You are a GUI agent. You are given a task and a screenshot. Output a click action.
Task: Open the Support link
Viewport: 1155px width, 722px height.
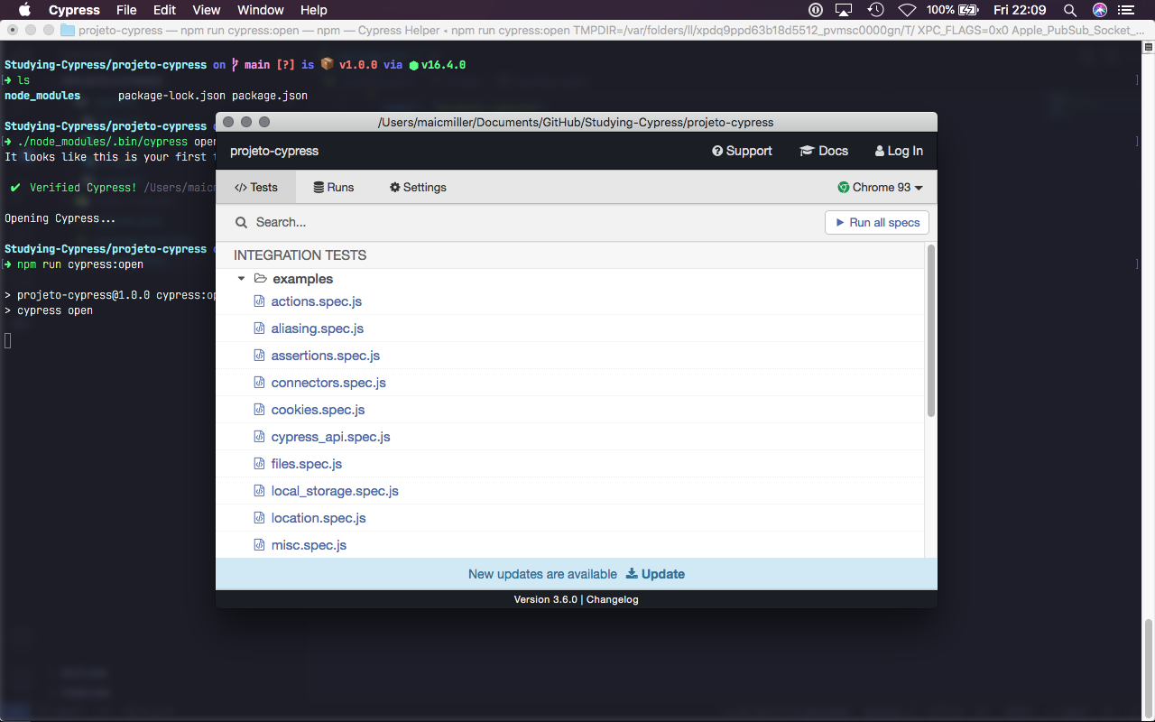coord(742,151)
